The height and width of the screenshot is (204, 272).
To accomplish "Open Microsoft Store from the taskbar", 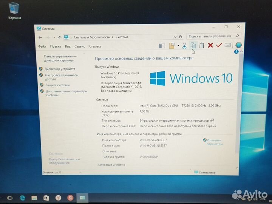I will click(46, 198).
